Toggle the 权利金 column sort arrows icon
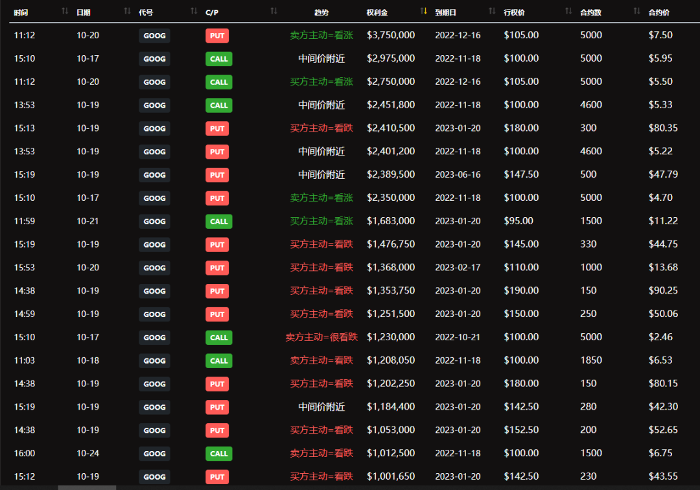This screenshot has width=700, height=490. [424, 11]
